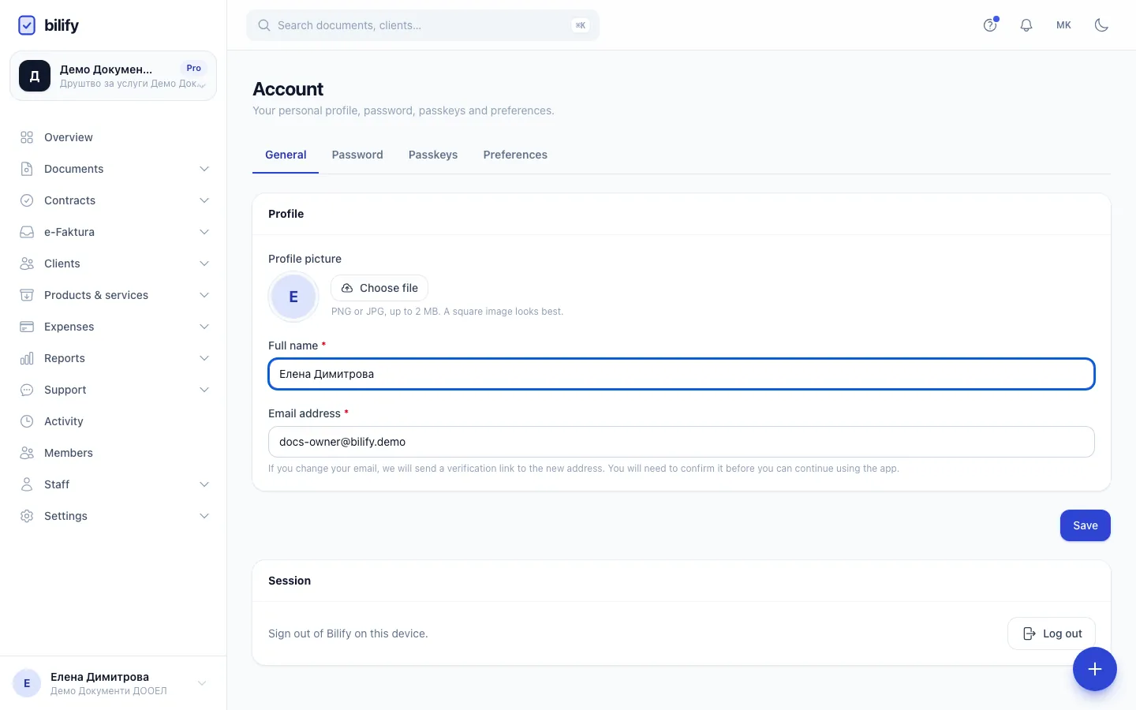Click the Overview grid icon
The height and width of the screenshot is (710, 1136).
point(27,137)
